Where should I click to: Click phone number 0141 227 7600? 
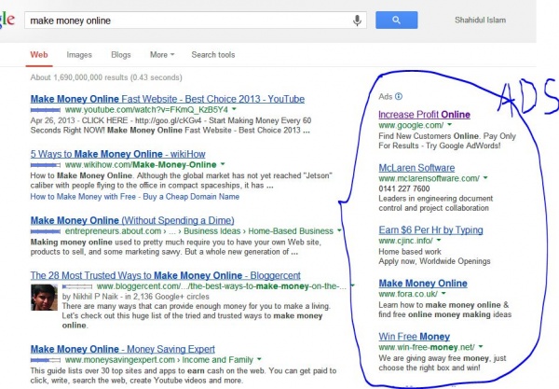click(404, 188)
